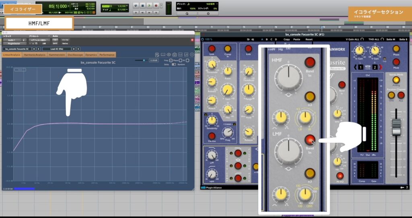Image resolution: width=412 pixels, height=218 pixels.
Task: Switch to the HarmonicAnalysis tab
Action: [35, 55]
